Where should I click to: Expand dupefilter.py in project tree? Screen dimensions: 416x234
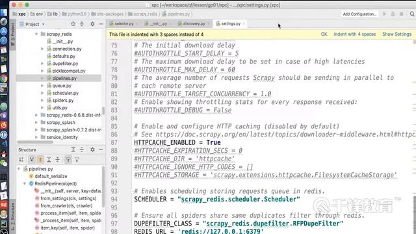tap(42, 64)
